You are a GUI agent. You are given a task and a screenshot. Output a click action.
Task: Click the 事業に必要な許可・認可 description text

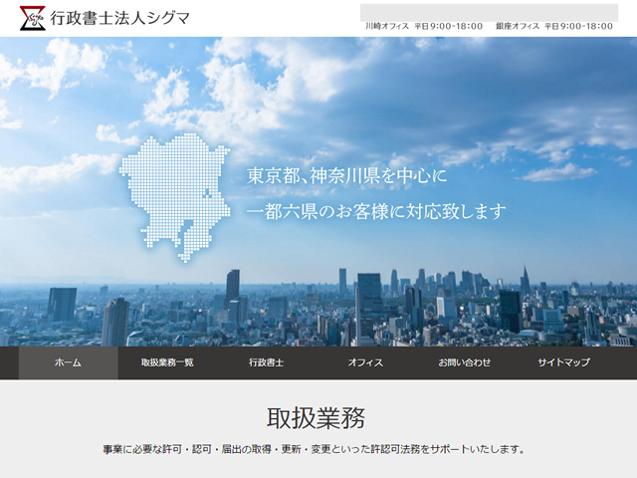315,449
